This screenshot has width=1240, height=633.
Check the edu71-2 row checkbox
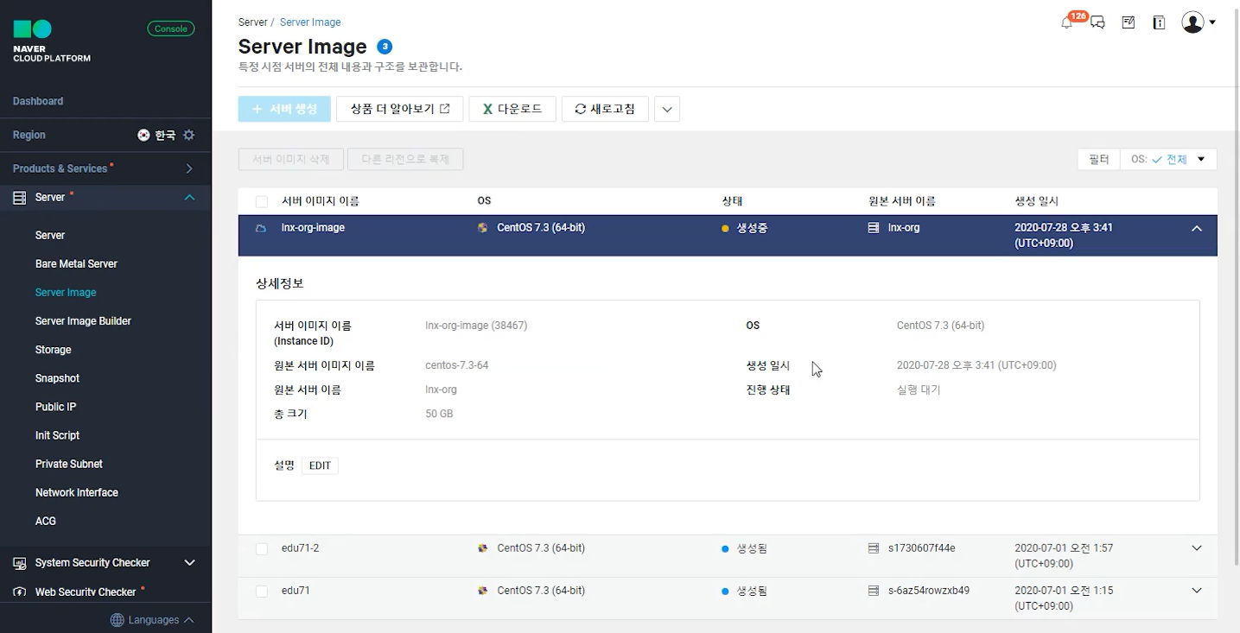point(262,549)
